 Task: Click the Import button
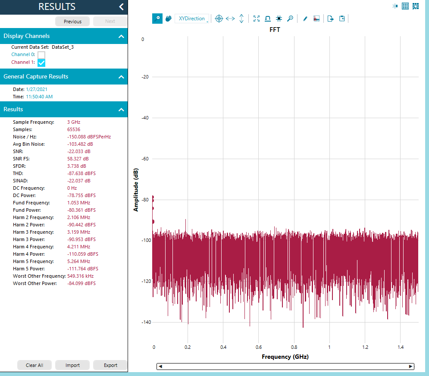tap(72, 365)
